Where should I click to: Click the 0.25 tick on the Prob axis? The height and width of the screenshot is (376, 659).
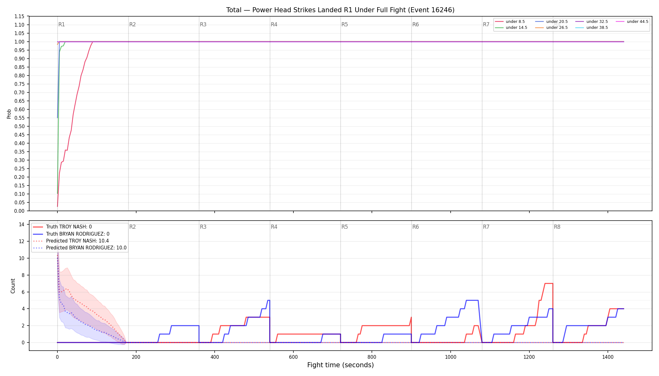[x=19, y=169]
